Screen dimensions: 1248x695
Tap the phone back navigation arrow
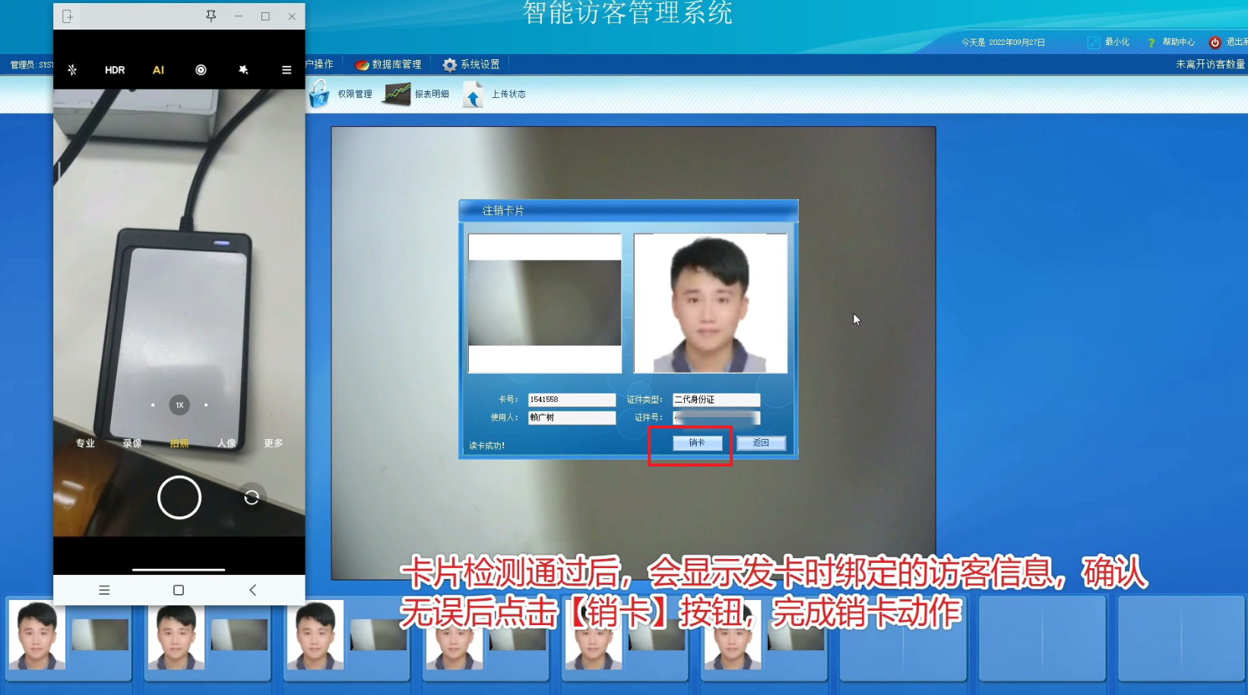(253, 590)
